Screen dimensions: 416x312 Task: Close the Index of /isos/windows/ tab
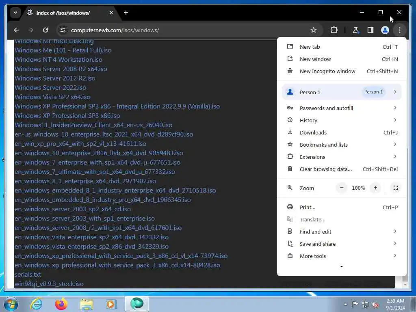(111, 13)
